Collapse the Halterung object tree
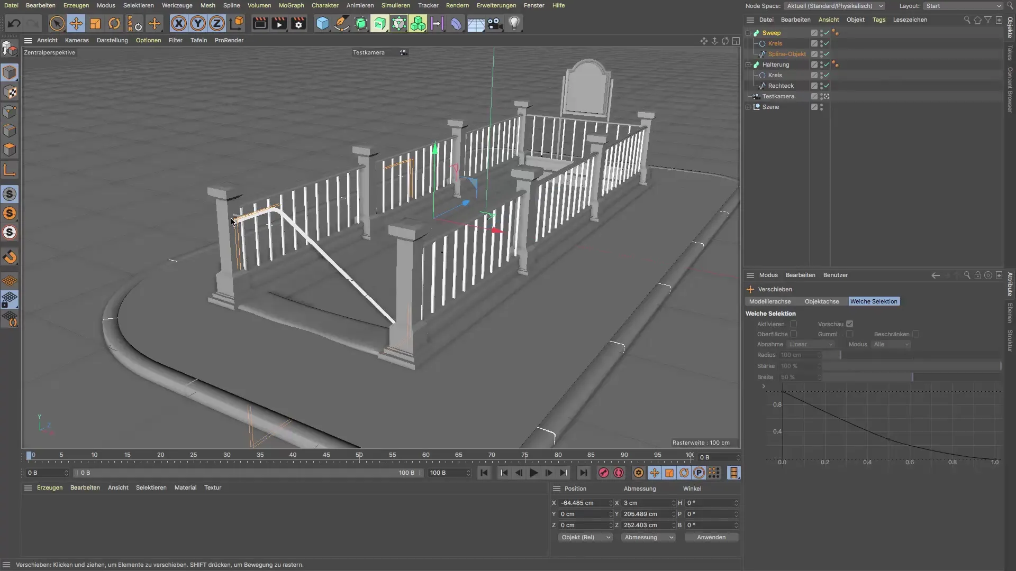The width and height of the screenshot is (1016, 571). [748, 65]
